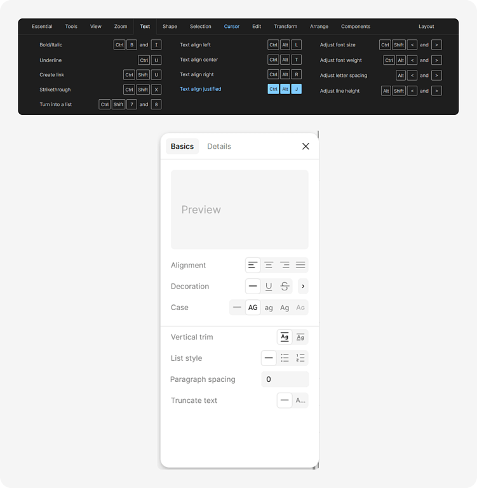Choose small caps case option
Image resolution: width=477 pixels, height=488 pixels.
point(300,308)
